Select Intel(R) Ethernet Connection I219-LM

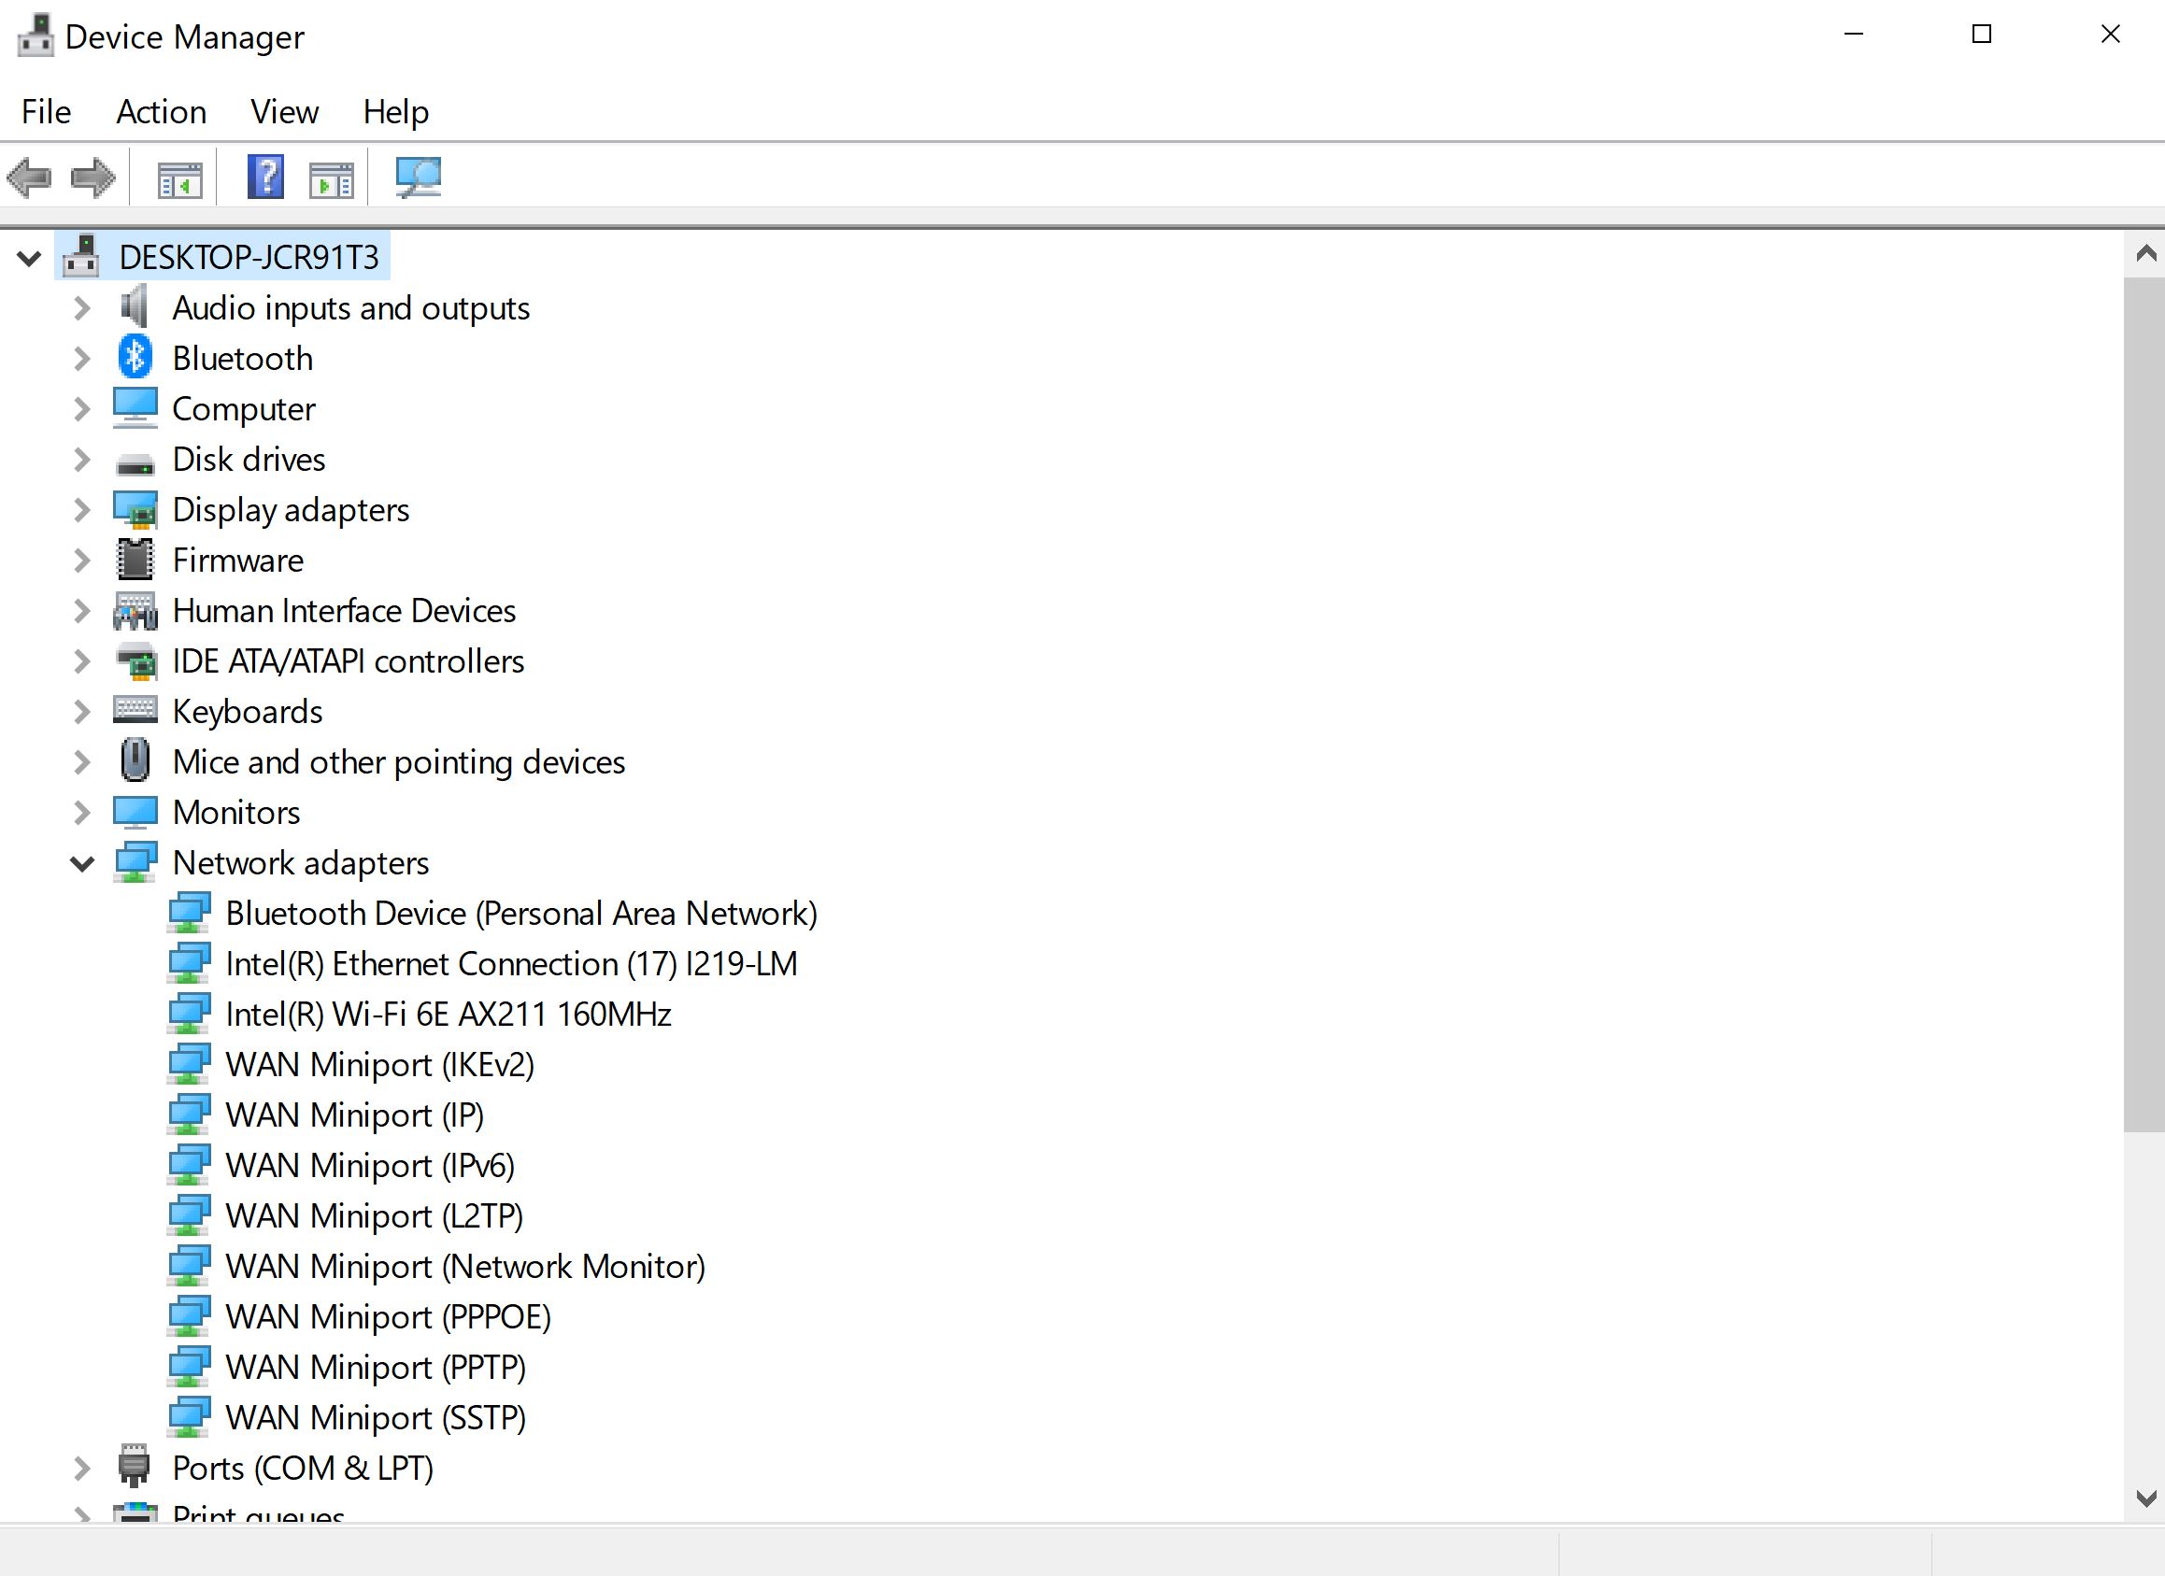511,964
